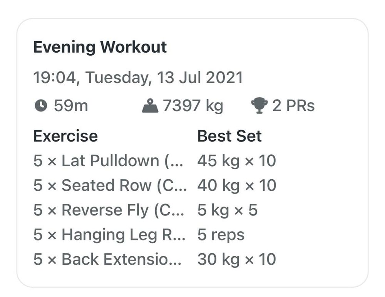
Task: Click the 40 kg × 10 best set
Action: [x=237, y=185]
